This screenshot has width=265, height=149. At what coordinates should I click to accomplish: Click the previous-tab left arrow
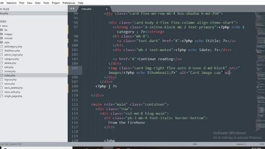click(71, 9)
